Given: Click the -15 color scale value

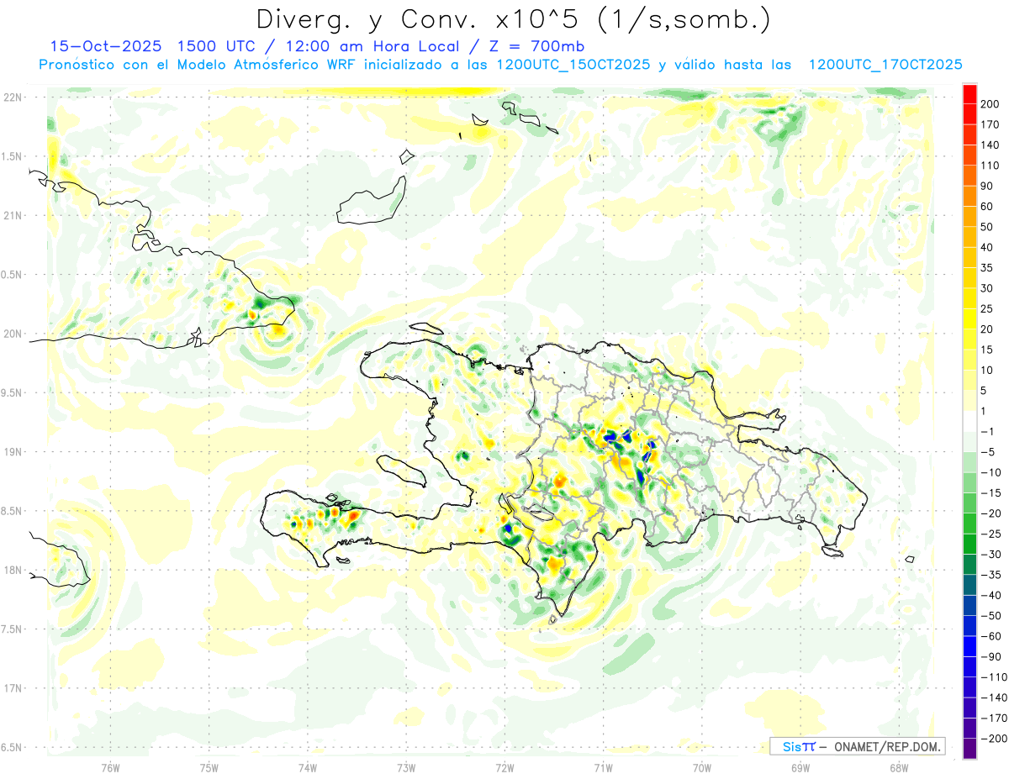Looking at the screenshot, I should pos(991,493).
